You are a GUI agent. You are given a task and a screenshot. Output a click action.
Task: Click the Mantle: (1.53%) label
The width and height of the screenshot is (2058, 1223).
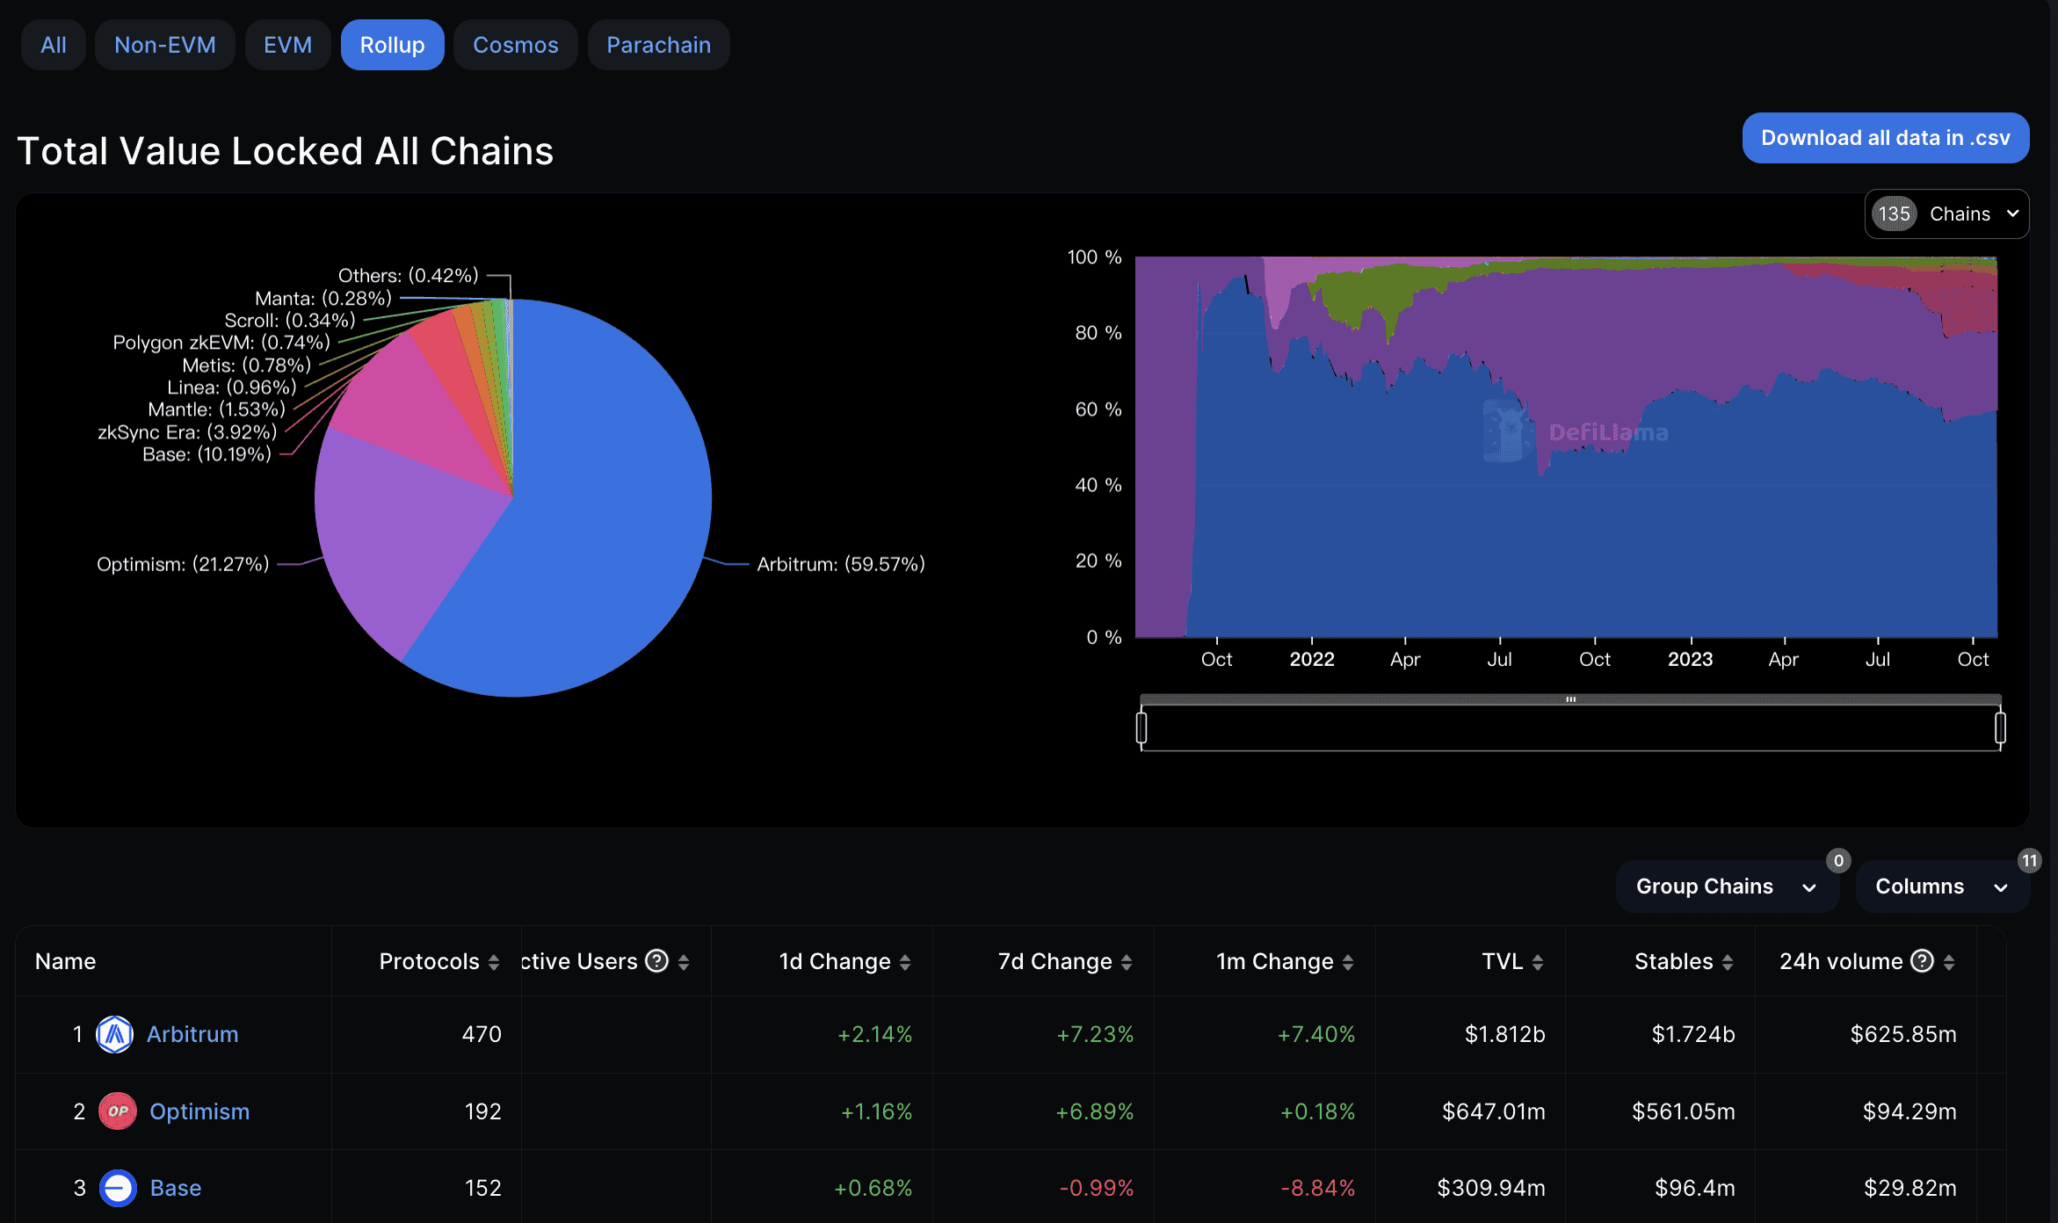click(217, 409)
